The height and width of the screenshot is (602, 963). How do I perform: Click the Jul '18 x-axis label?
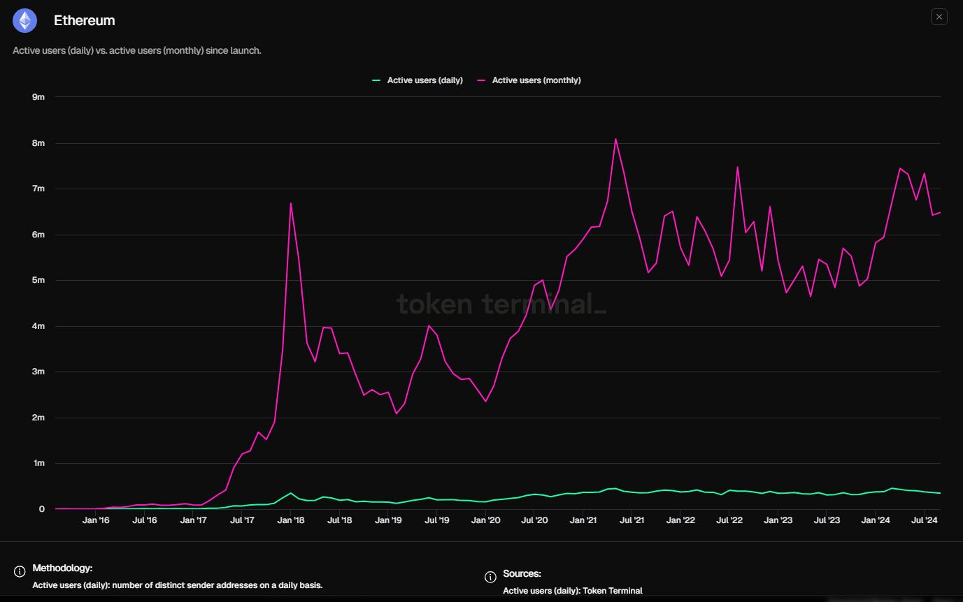coord(339,520)
